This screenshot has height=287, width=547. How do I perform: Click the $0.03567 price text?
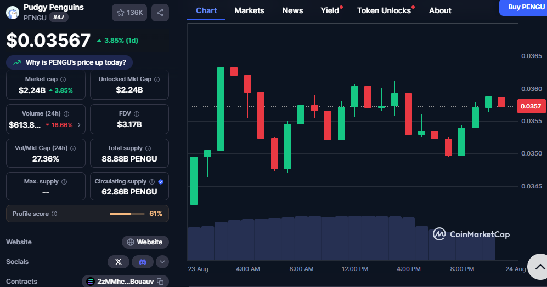(x=48, y=40)
